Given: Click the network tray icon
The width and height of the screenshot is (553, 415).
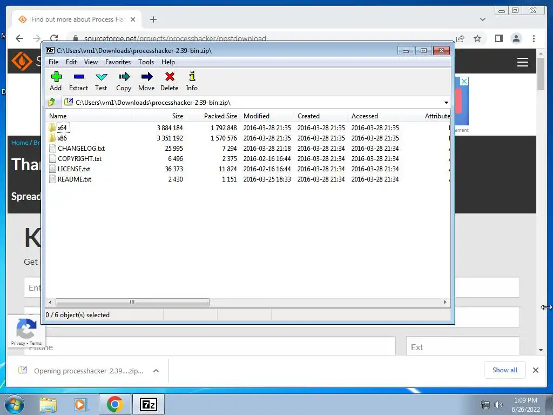Looking at the screenshot, I should [485, 405].
